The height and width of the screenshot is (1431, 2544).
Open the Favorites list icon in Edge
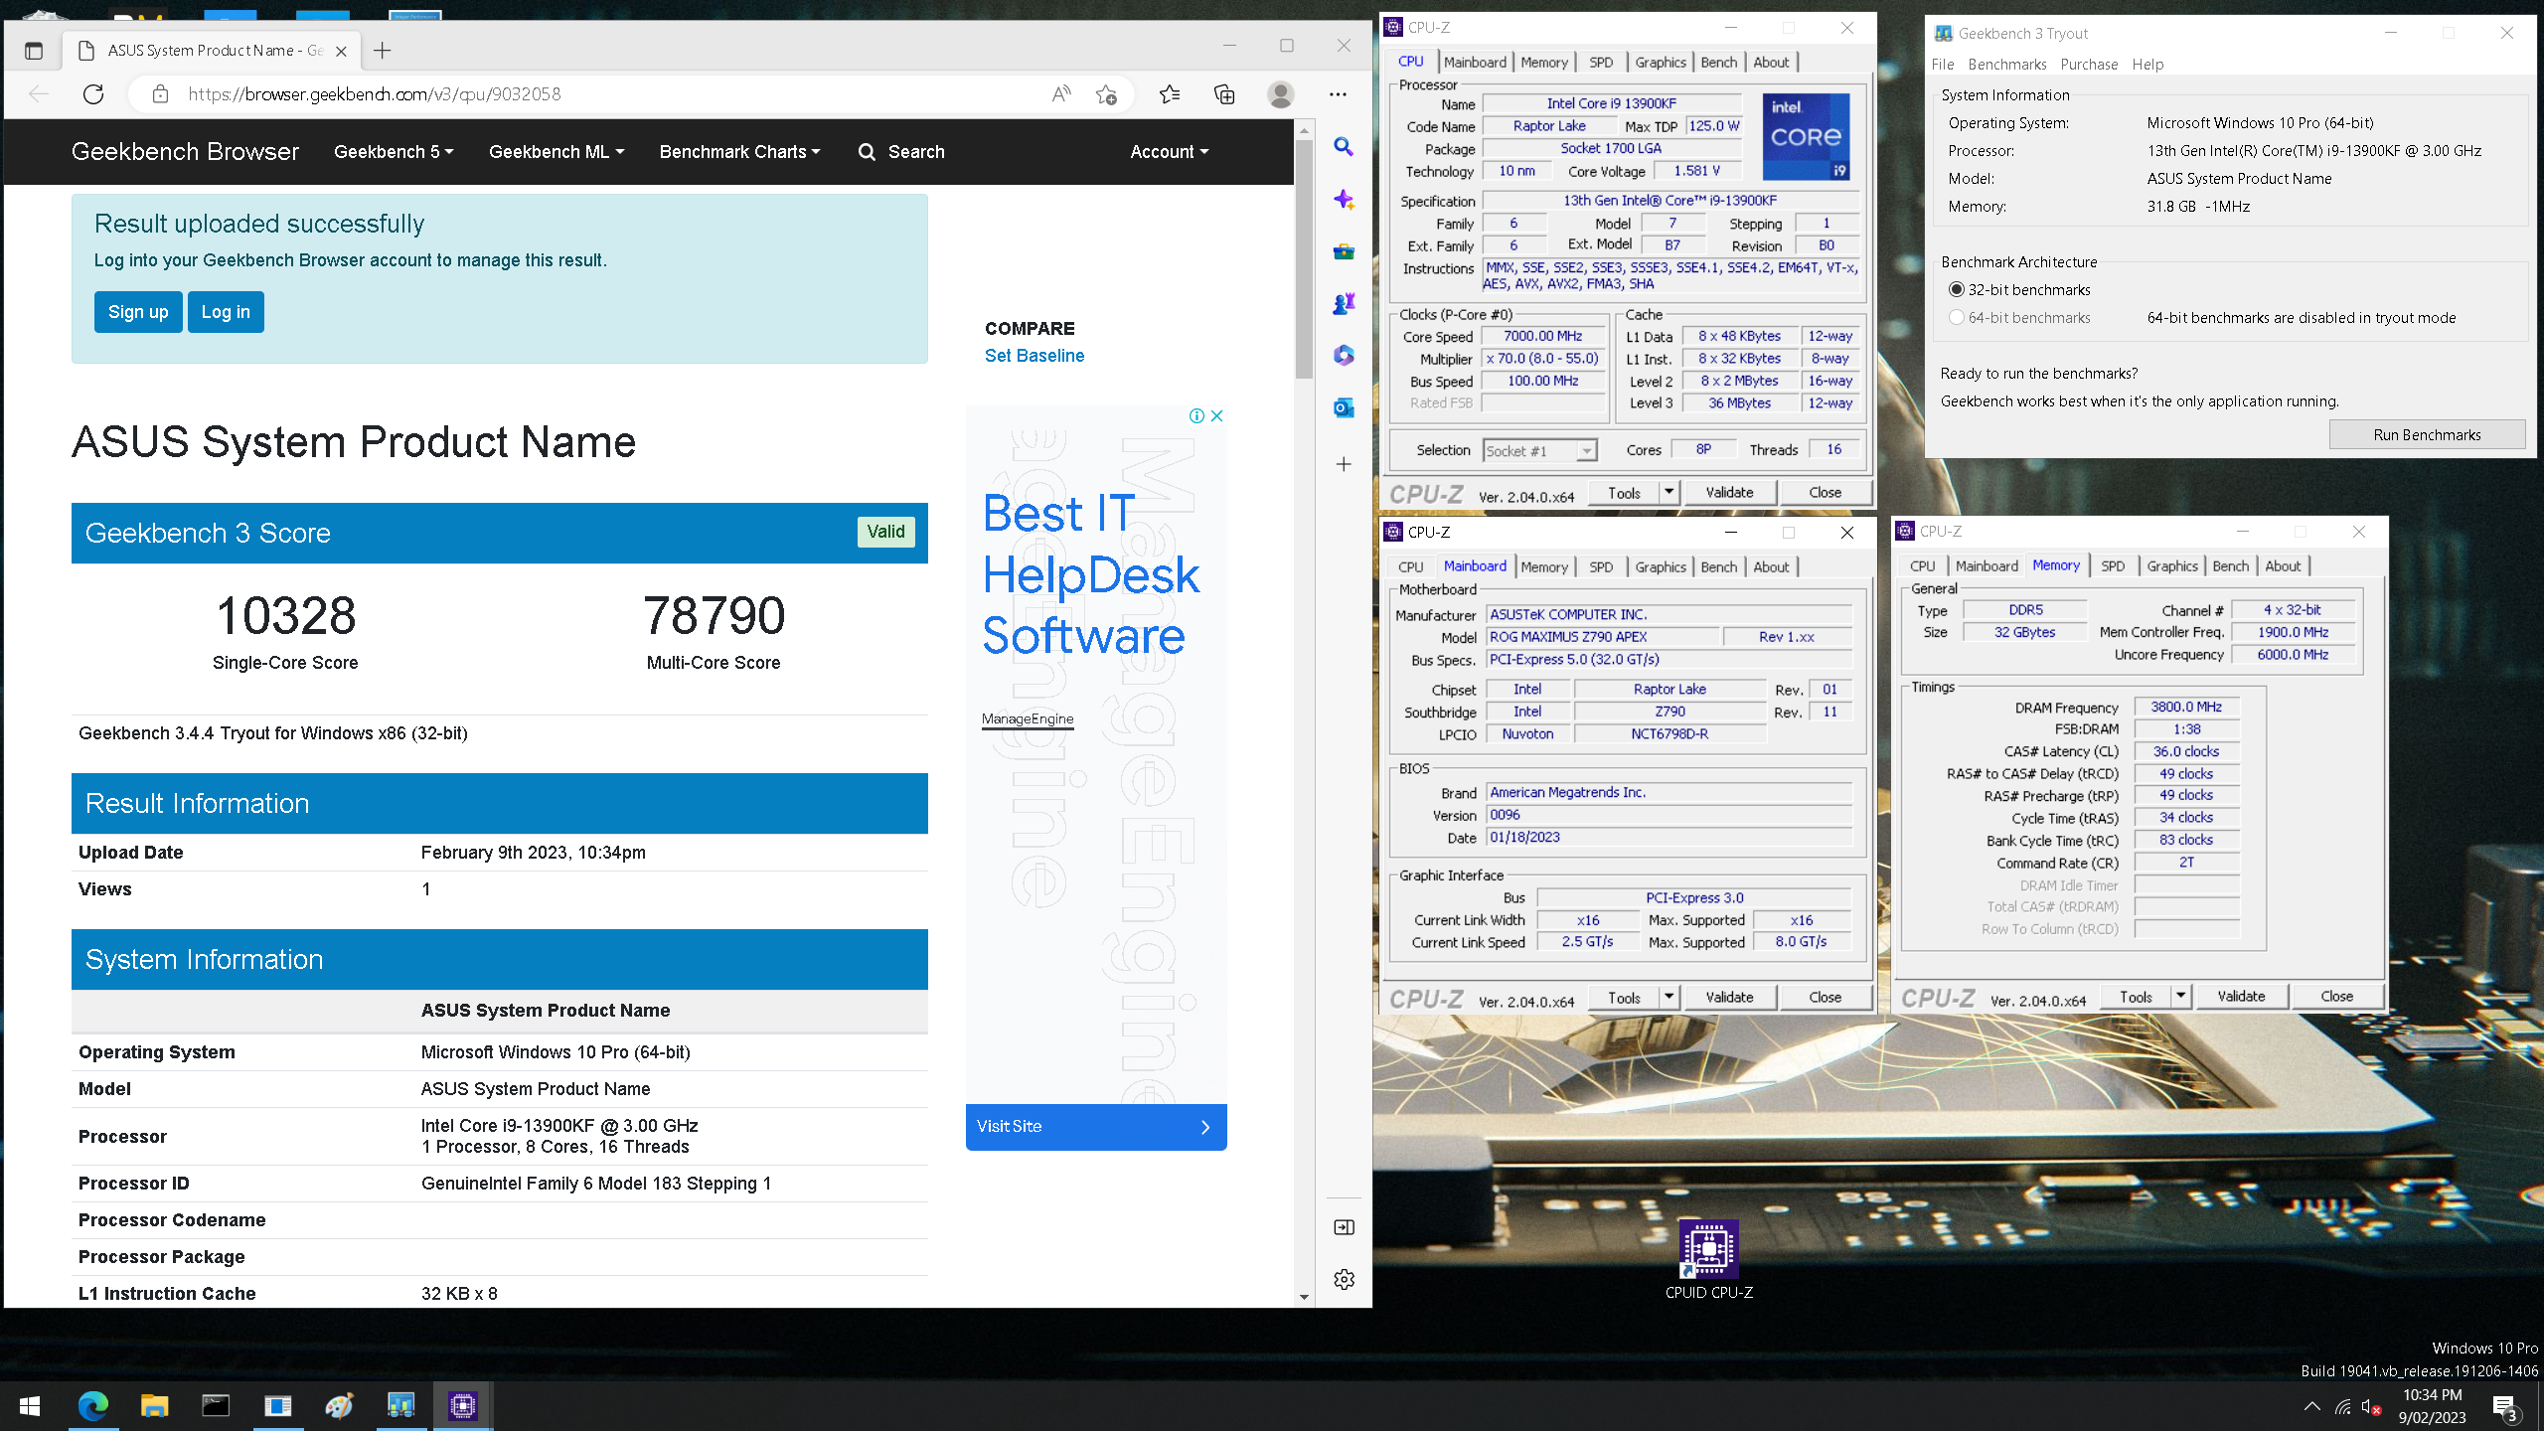point(1170,94)
